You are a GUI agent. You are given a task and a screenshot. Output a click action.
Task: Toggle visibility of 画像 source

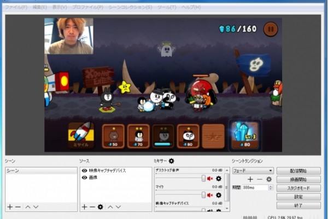point(85,177)
